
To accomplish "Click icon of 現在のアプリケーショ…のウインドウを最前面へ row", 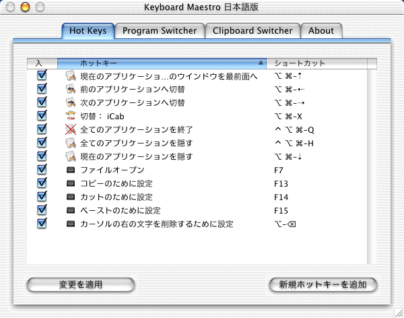I will pyautogui.click(x=71, y=76).
